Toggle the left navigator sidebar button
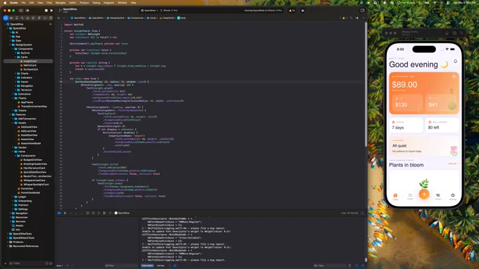 (20, 11)
